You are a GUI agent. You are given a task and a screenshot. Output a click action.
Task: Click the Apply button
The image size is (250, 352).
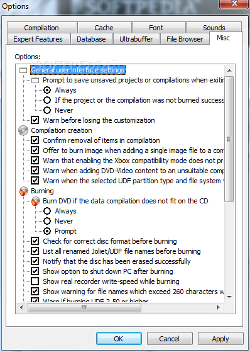coord(220,339)
